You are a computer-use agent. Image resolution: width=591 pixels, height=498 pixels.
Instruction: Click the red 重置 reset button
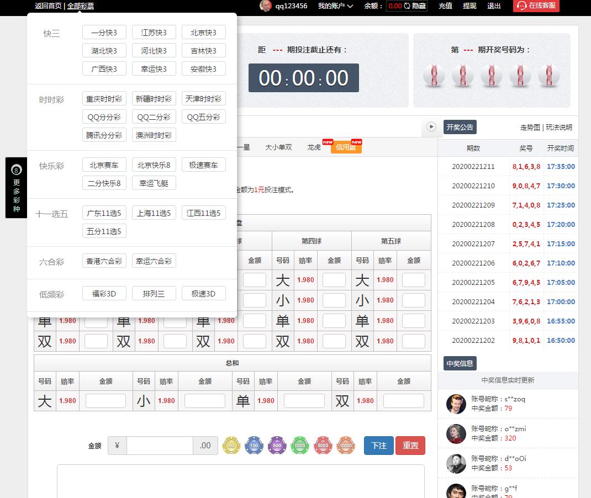pyautogui.click(x=410, y=446)
